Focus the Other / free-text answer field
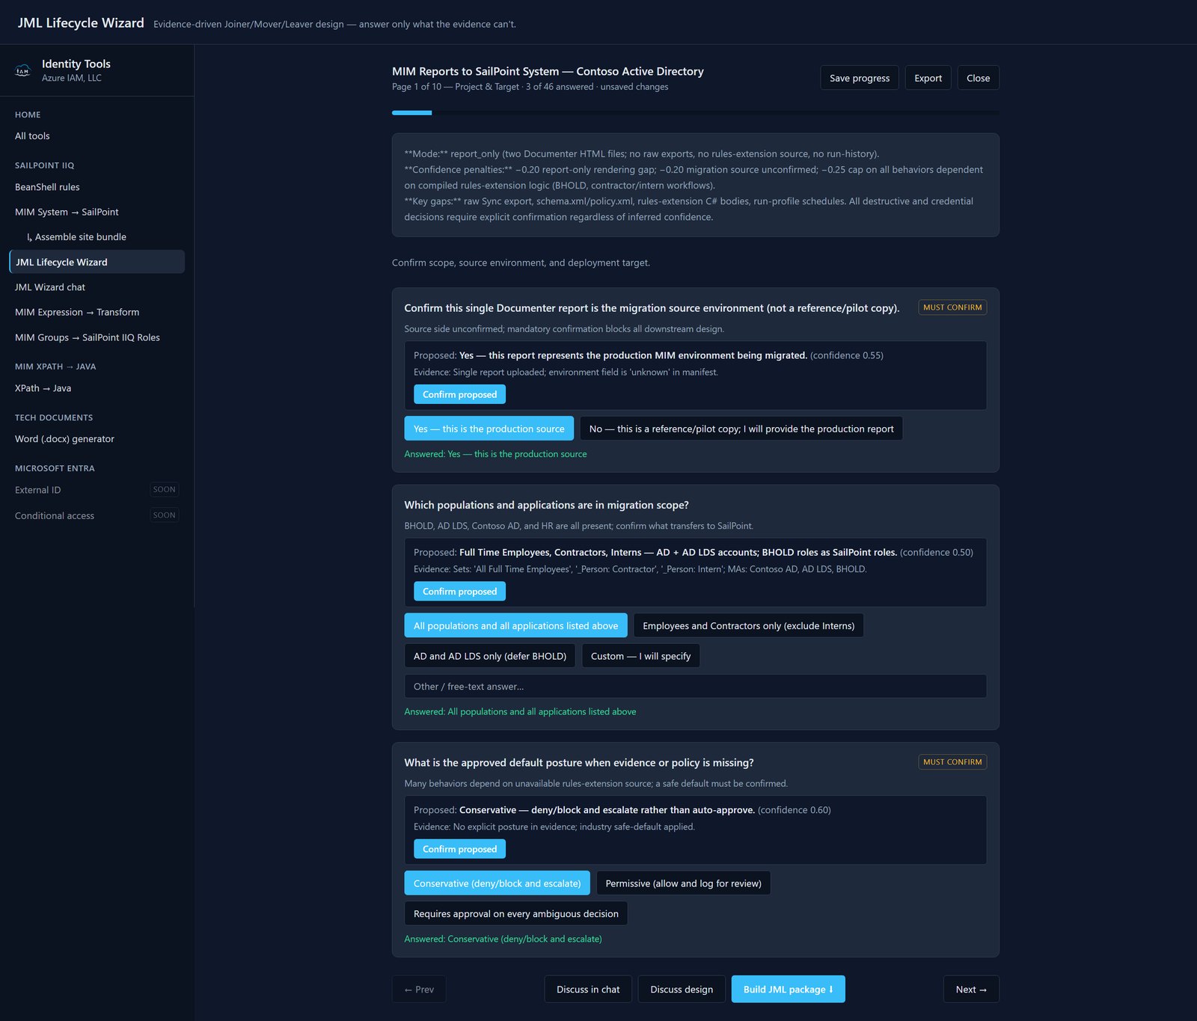1197x1021 pixels. pyautogui.click(x=696, y=686)
